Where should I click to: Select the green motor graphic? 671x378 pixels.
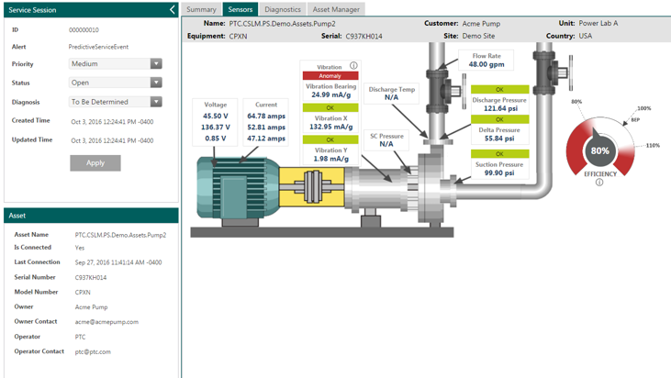[x=238, y=187]
